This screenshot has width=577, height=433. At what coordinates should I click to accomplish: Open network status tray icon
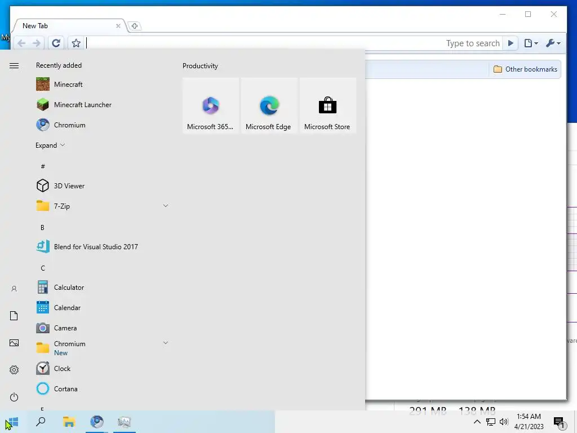[x=491, y=422]
